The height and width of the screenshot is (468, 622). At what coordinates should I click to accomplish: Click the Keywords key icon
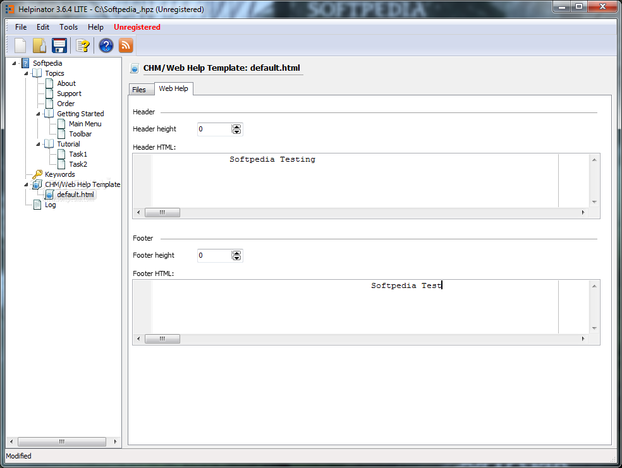37,174
